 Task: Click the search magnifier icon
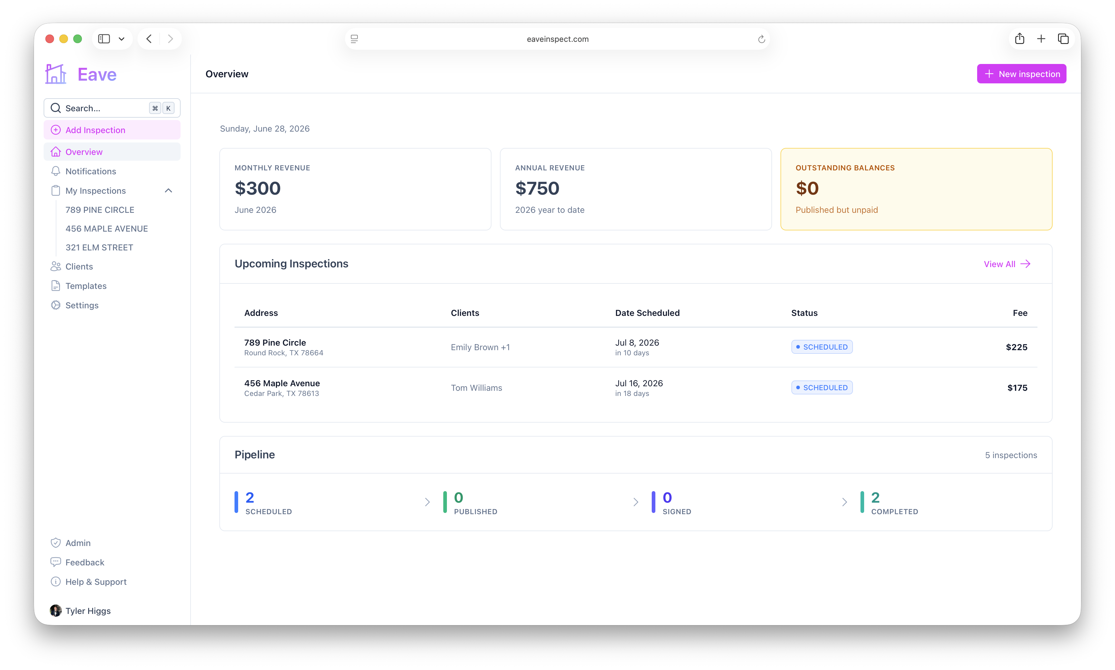55,108
